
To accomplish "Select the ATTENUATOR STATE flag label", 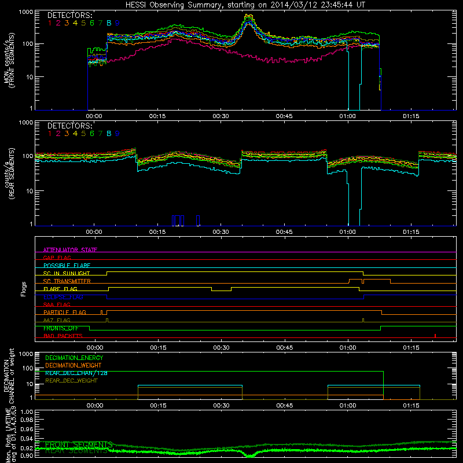I will pos(70,250).
